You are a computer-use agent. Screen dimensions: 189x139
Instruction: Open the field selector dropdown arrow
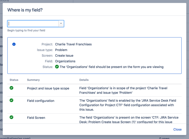(x=61, y=23)
